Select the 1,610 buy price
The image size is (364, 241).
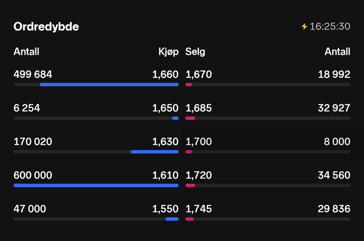[165, 175]
